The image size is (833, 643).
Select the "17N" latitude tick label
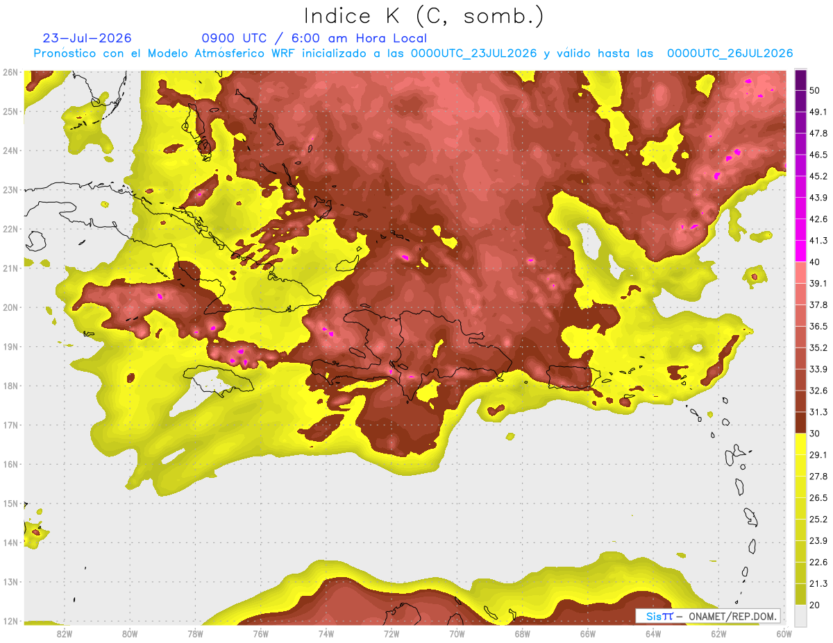(x=10, y=425)
